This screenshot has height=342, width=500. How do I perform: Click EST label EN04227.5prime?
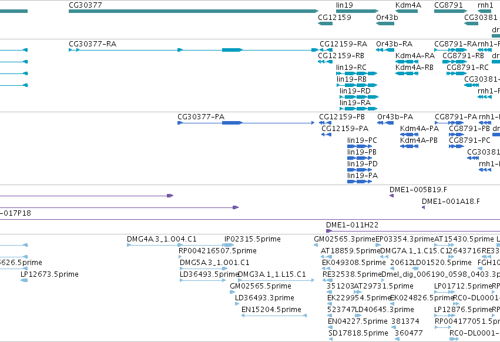coord(357,322)
